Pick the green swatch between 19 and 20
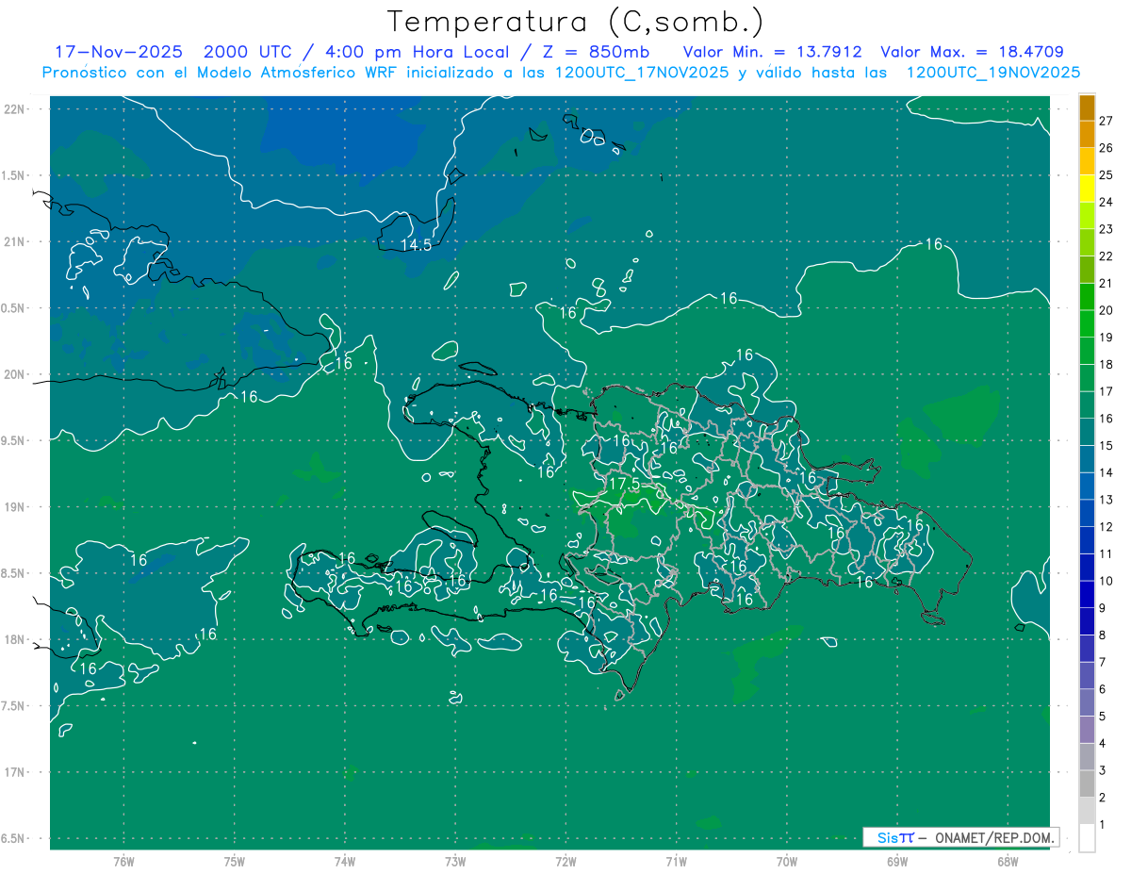 point(1087,323)
